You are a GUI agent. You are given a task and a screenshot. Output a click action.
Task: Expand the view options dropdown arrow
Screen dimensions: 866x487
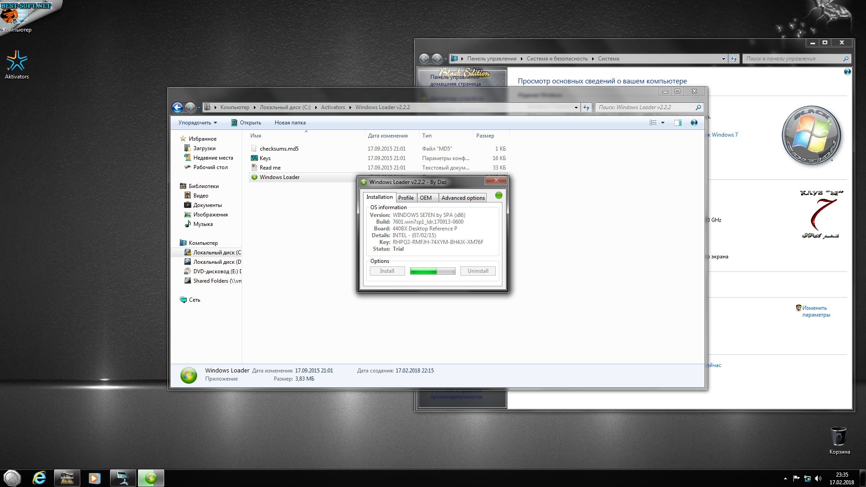[x=663, y=123]
